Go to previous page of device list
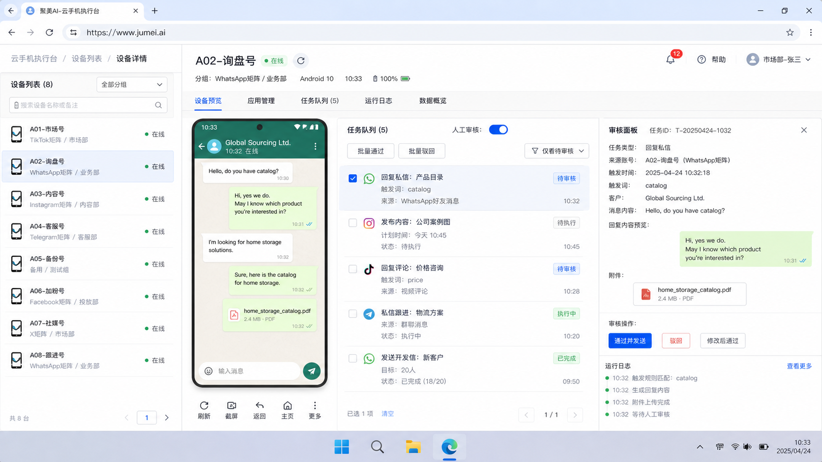822x462 pixels. pyautogui.click(x=127, y=418)
